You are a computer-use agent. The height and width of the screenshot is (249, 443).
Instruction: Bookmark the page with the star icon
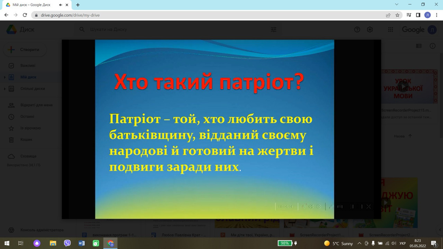pos(397,15)
